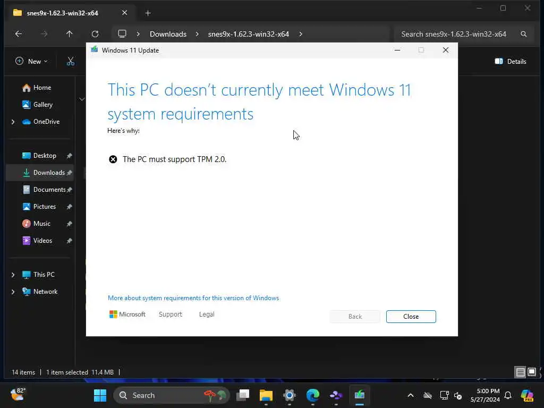Select Downloads in the address breadcrumb

tap(168, 34)
